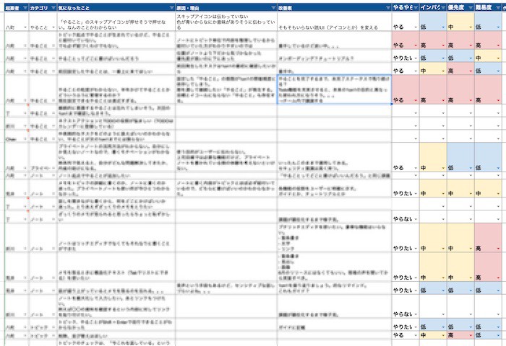Screen dimensions: 506x346
Task: Expand the やる dropdown in the スキップアイコン row
Action: [x=416, y=27]
